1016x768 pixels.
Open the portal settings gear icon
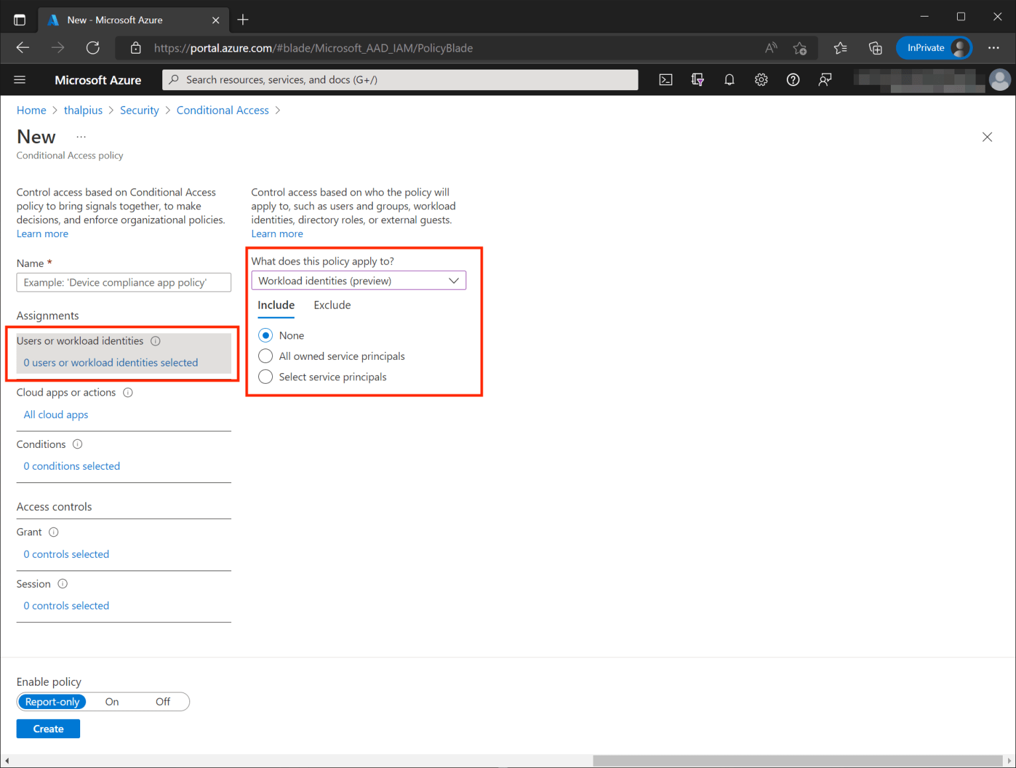pyautogui.click(x=761, y=80)
